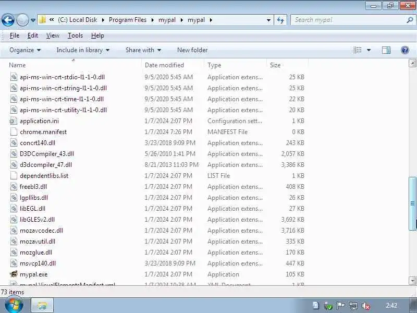Select mozavutil.dll file name
The height and width of the screenshot is (313, 417).
(38, 242)
